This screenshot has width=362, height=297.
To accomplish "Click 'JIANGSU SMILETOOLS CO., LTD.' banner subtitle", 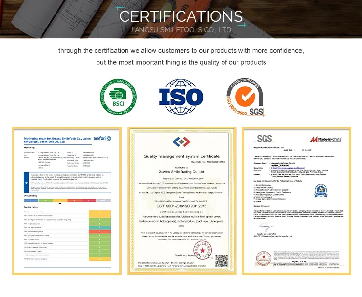I will tap(181, 30).
